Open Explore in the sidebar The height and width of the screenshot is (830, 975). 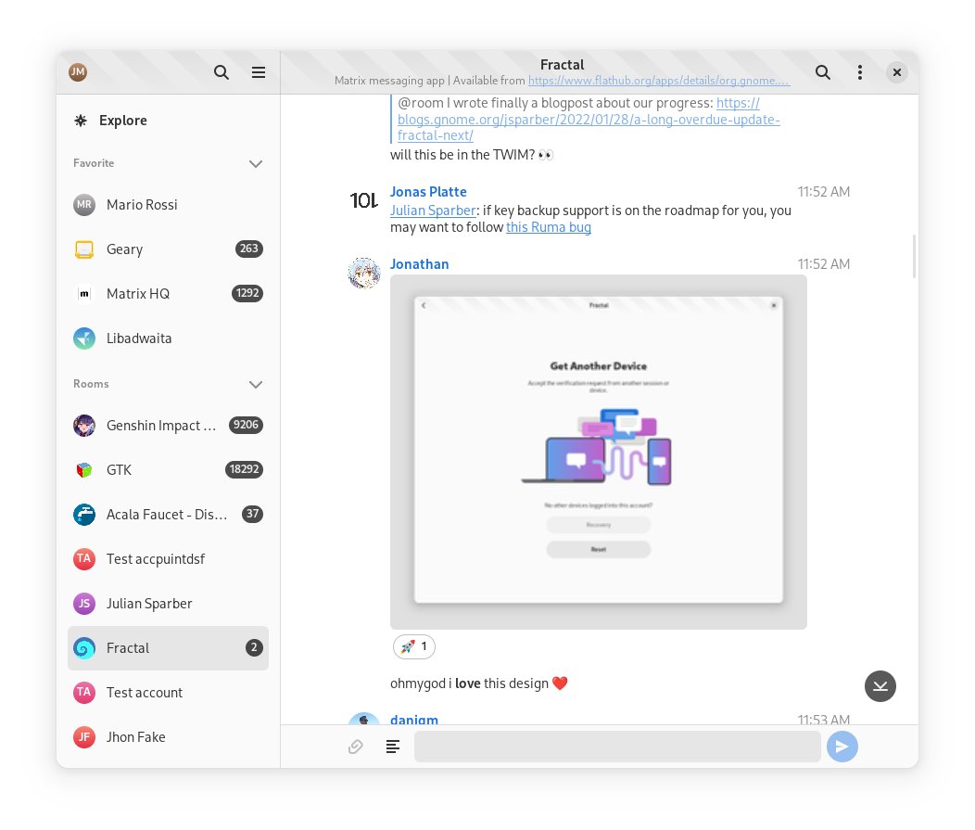tap(123, 121)
